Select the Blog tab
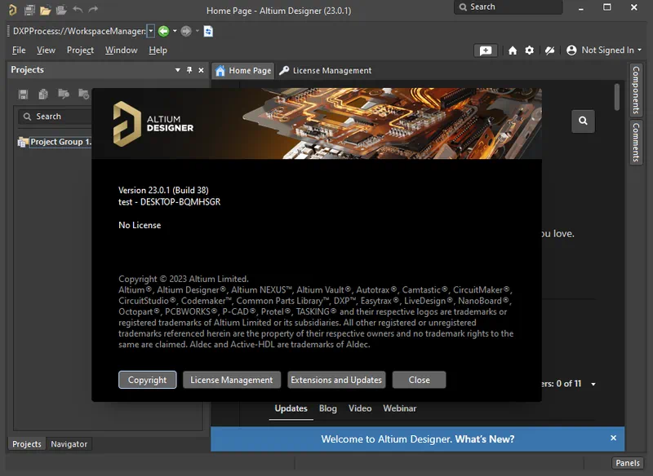Image resolution: width=653 pixels, height=476 pixels. (328, 408)
